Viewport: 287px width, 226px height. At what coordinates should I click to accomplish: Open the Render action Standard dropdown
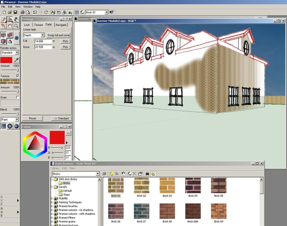[17, 53]
